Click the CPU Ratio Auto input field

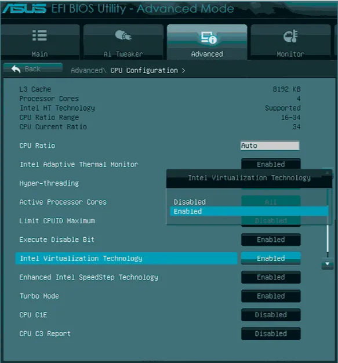point(270,146)
